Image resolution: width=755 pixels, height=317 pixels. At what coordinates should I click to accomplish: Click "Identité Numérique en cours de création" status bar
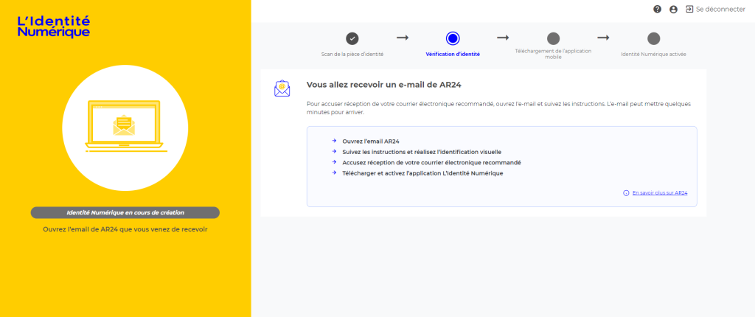coord(125,212)
